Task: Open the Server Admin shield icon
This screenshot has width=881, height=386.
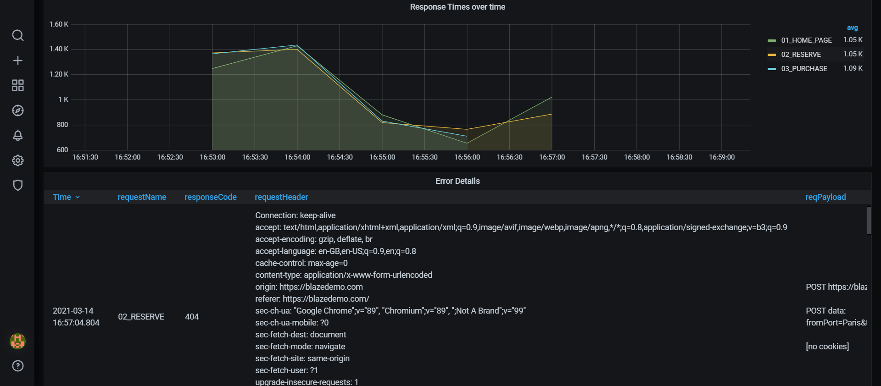Action: coord(18,185)
